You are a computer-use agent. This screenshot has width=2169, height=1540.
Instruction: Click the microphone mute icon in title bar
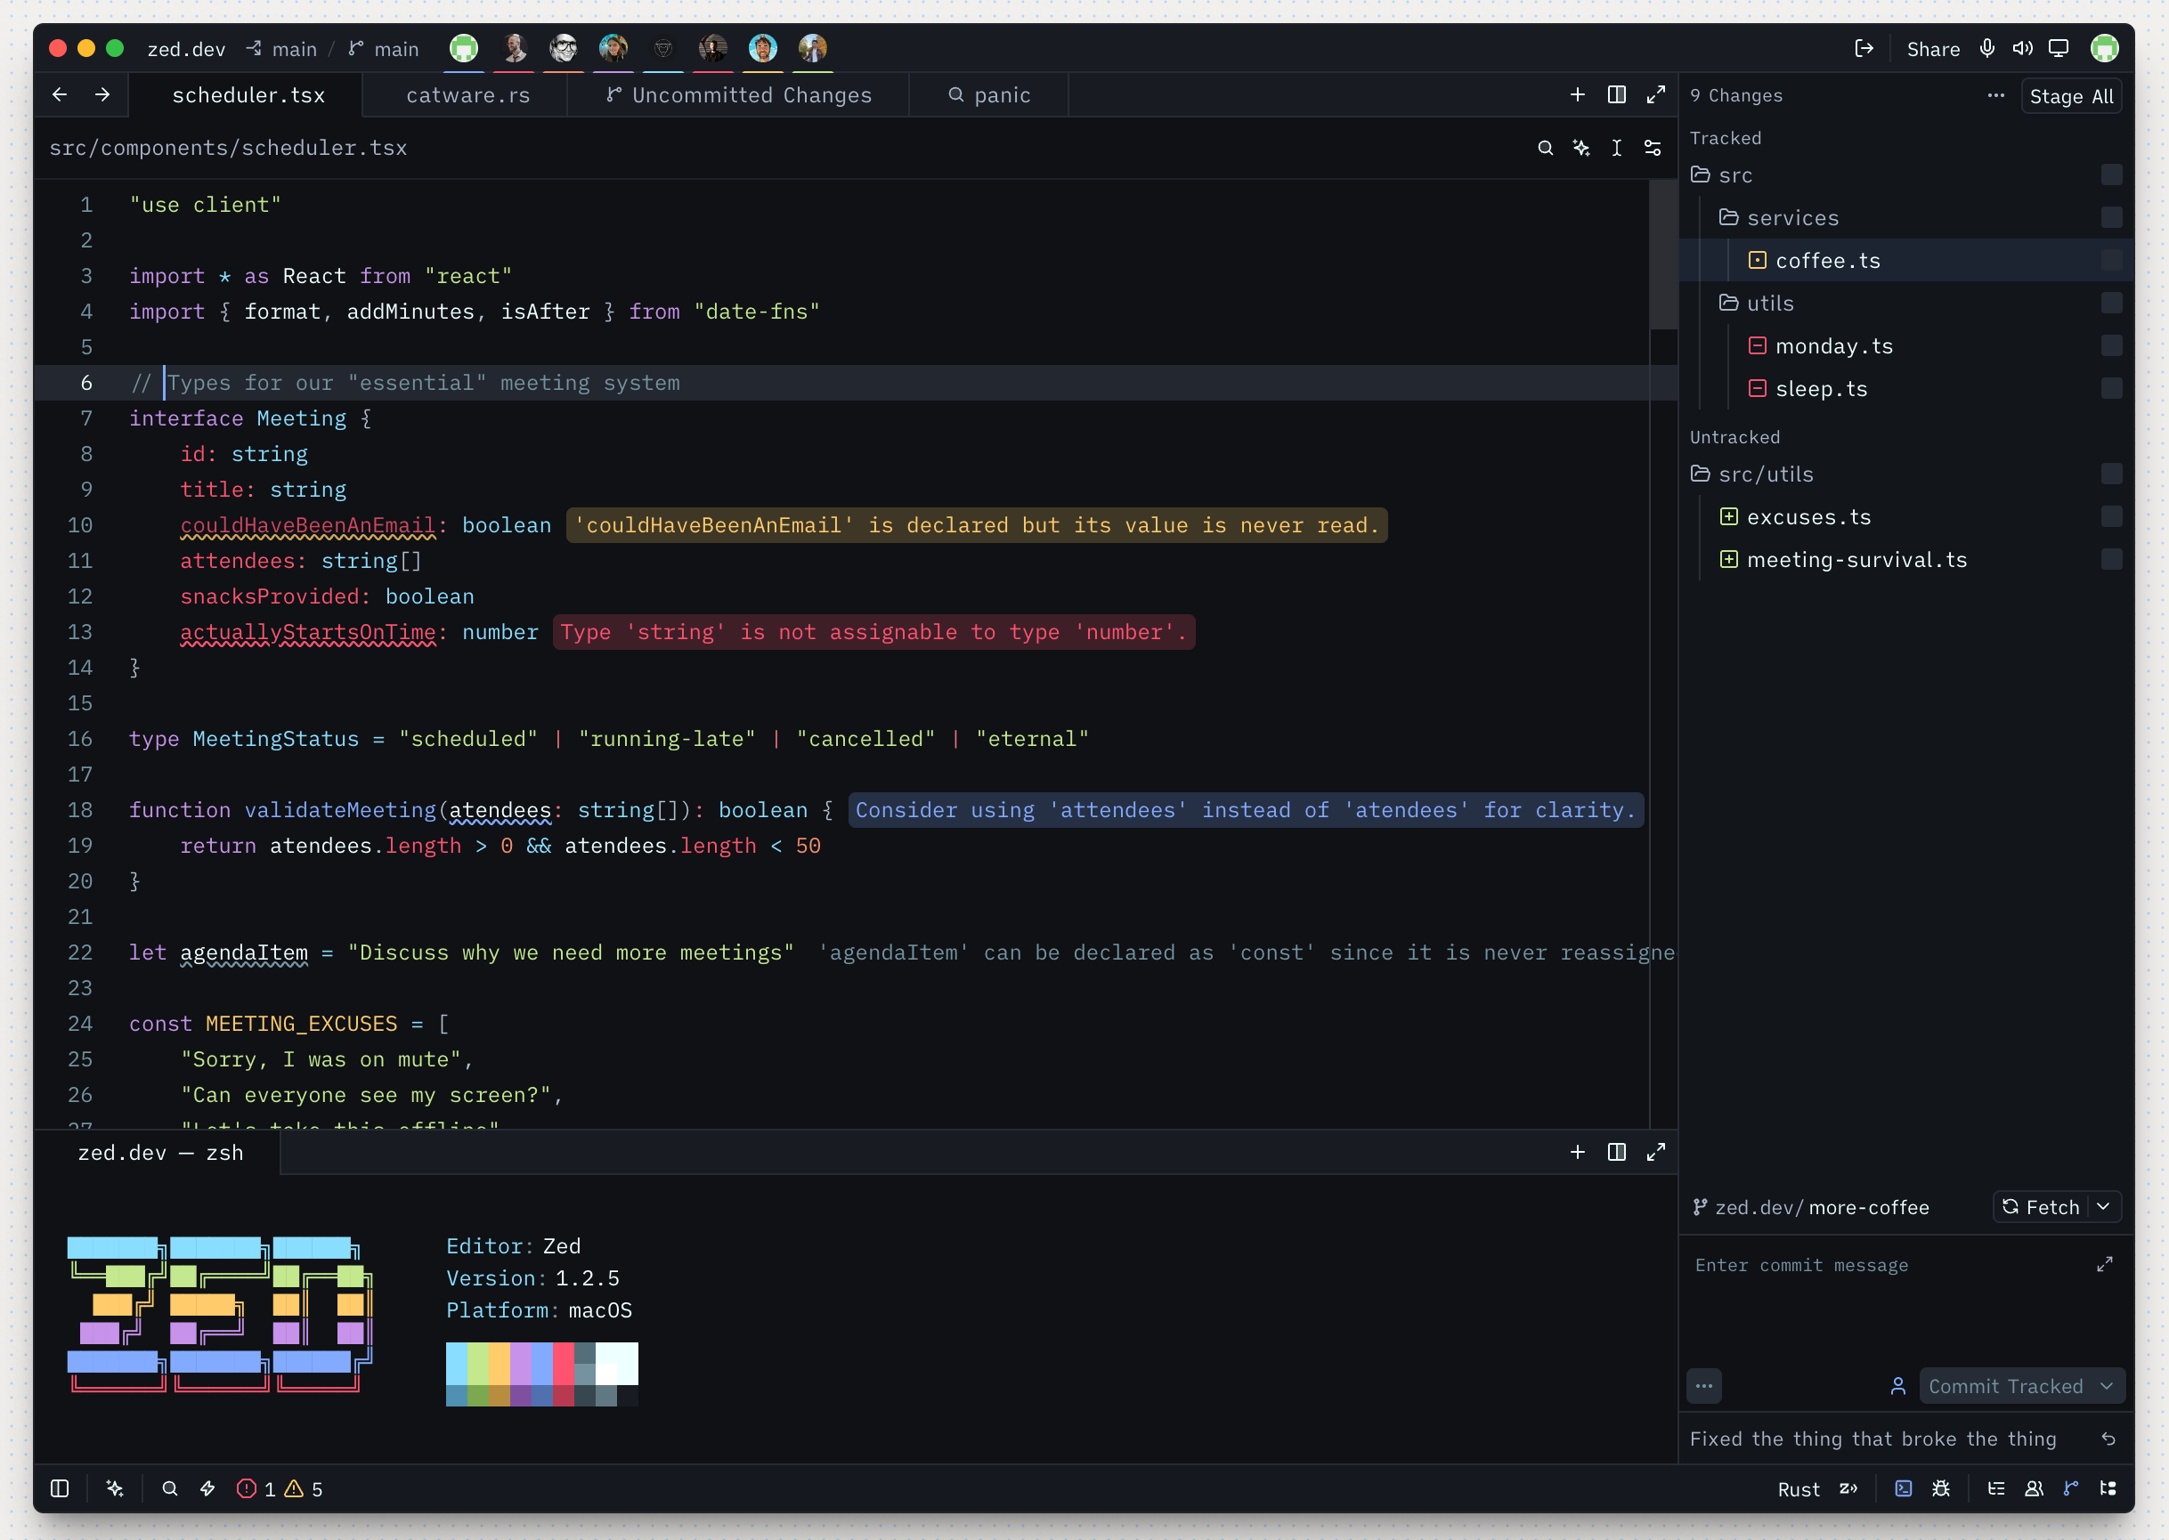tap(1986, 48)
